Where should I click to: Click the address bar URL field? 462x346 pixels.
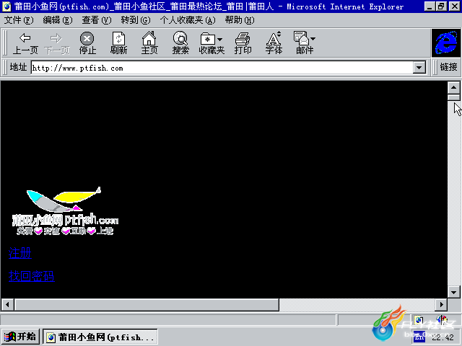click(x=222, y=68)
